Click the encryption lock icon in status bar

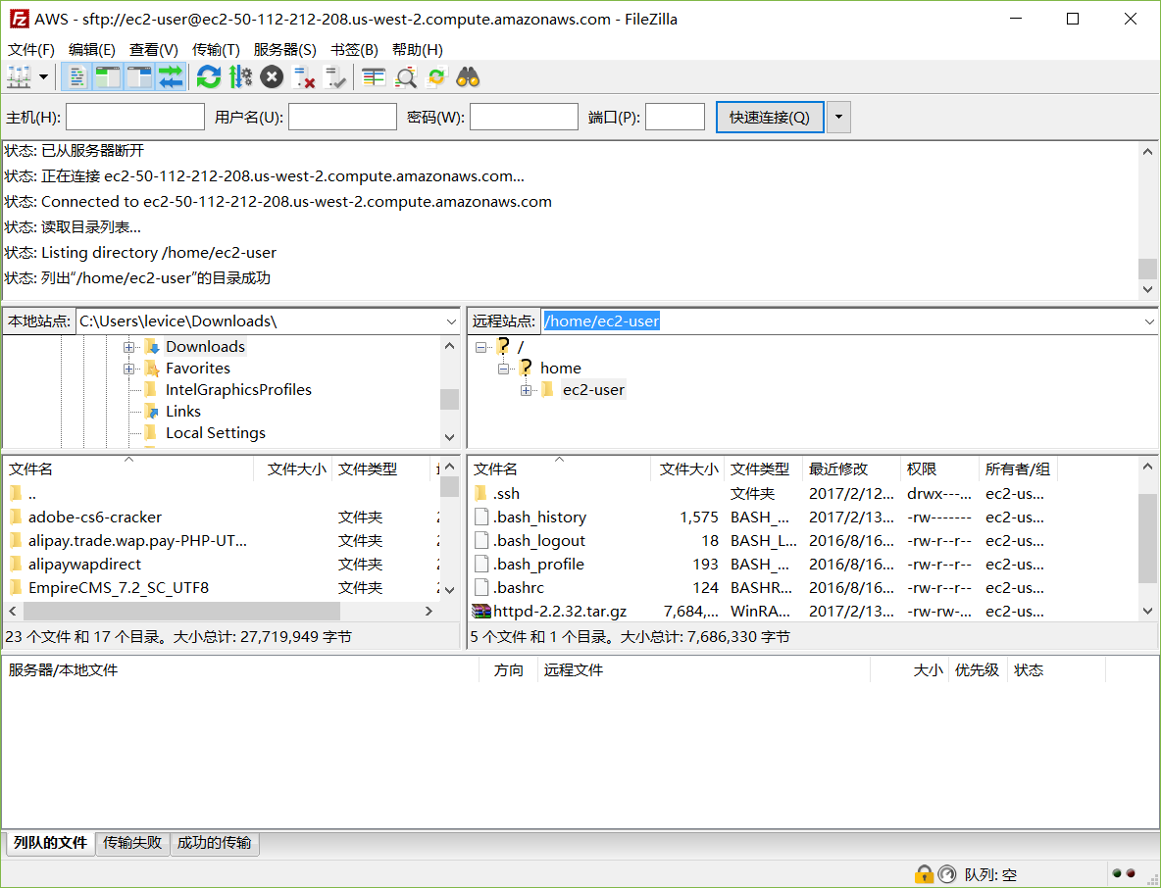click(924, 874)
